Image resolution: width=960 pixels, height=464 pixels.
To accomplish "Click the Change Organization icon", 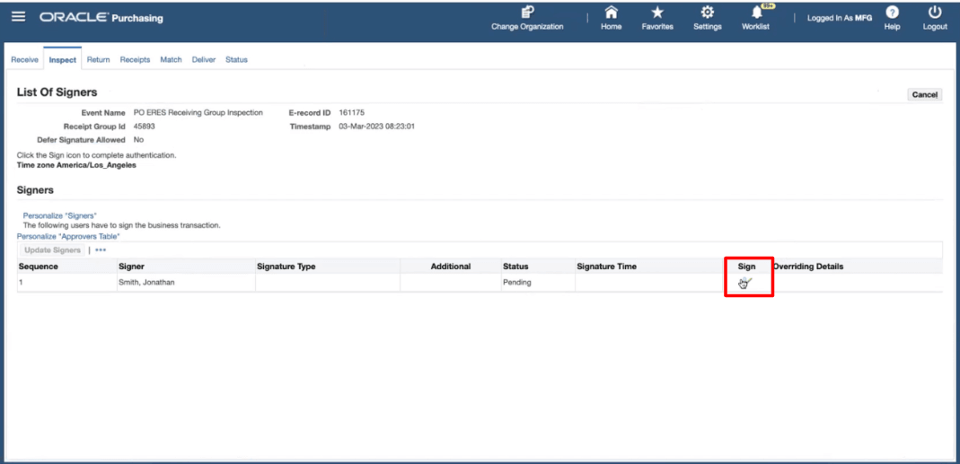I will pos(527,13).
